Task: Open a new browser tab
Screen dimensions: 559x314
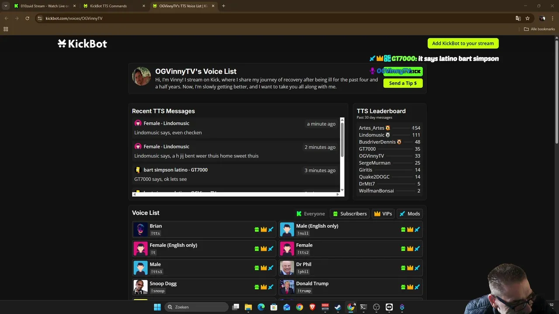Action: 224,6
